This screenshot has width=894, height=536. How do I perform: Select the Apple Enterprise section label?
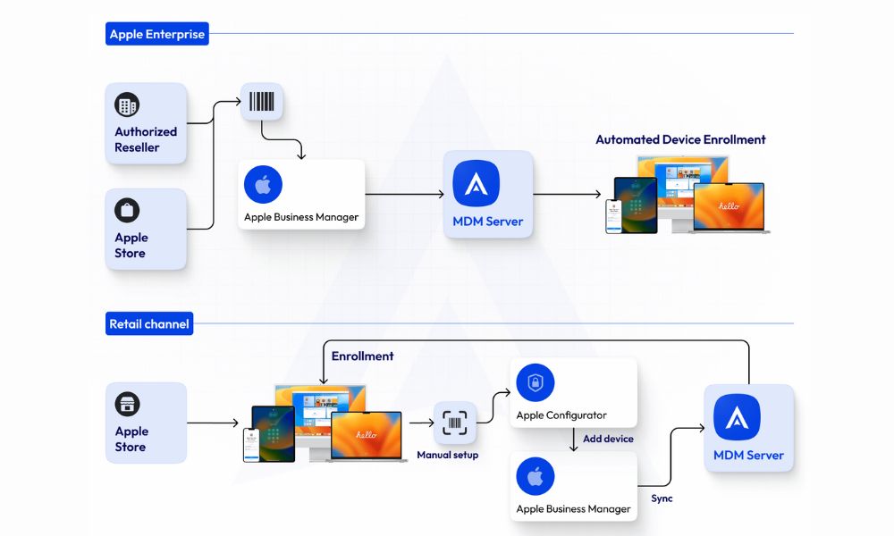(157, 34)
